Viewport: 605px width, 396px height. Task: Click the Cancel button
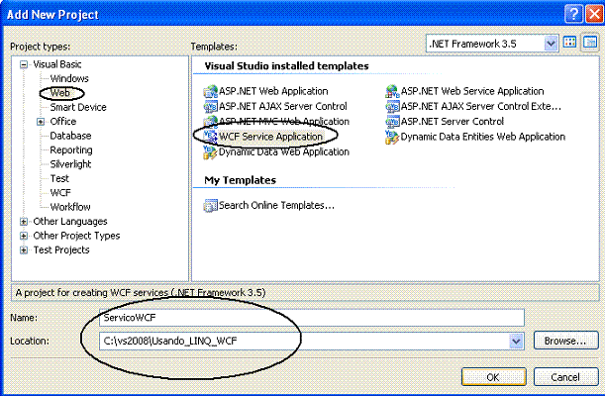coord(565,377)
